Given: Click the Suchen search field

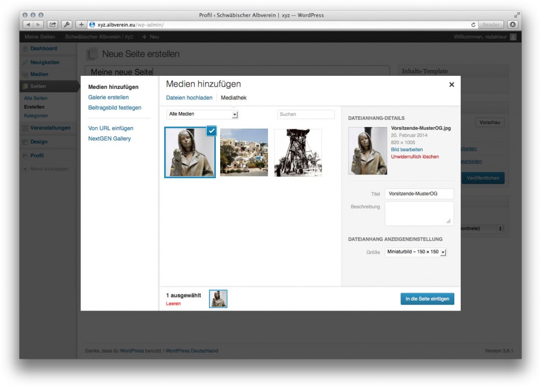Looking at the screenshot, I should pos(306,114).
